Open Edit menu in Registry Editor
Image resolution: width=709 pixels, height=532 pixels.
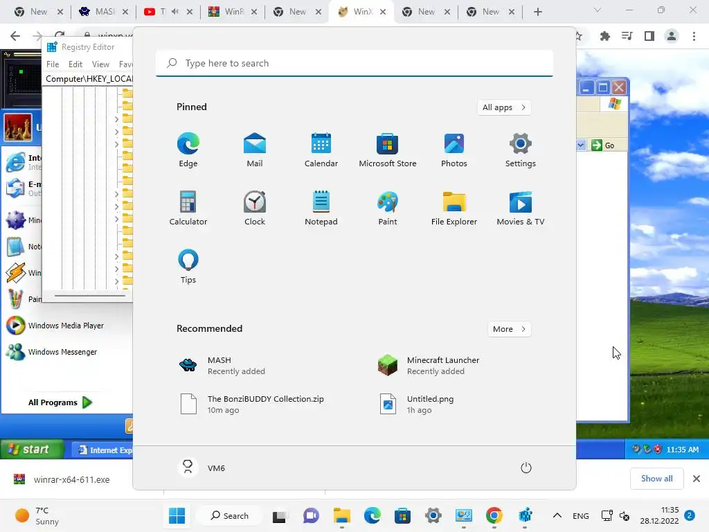(x=75, y=64)
